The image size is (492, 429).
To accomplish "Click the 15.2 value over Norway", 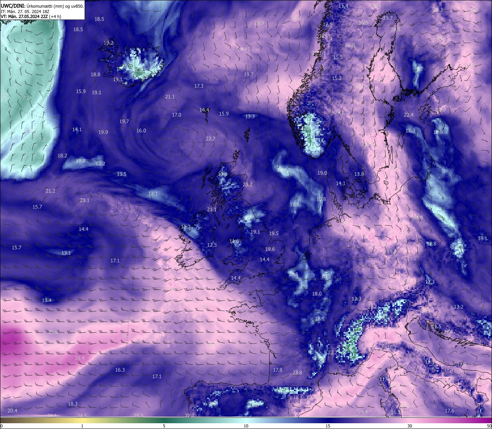I will 337,78.
